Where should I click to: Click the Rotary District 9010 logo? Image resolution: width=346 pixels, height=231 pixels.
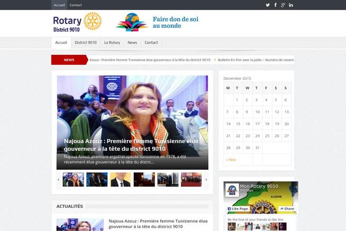point(77,22)
